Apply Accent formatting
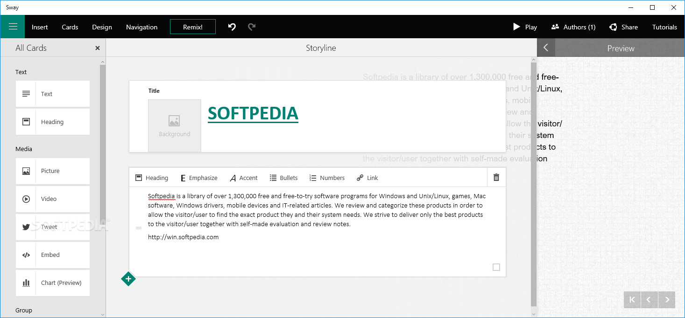Viewport: 685px width, 318px height. (x=244, y=178)
